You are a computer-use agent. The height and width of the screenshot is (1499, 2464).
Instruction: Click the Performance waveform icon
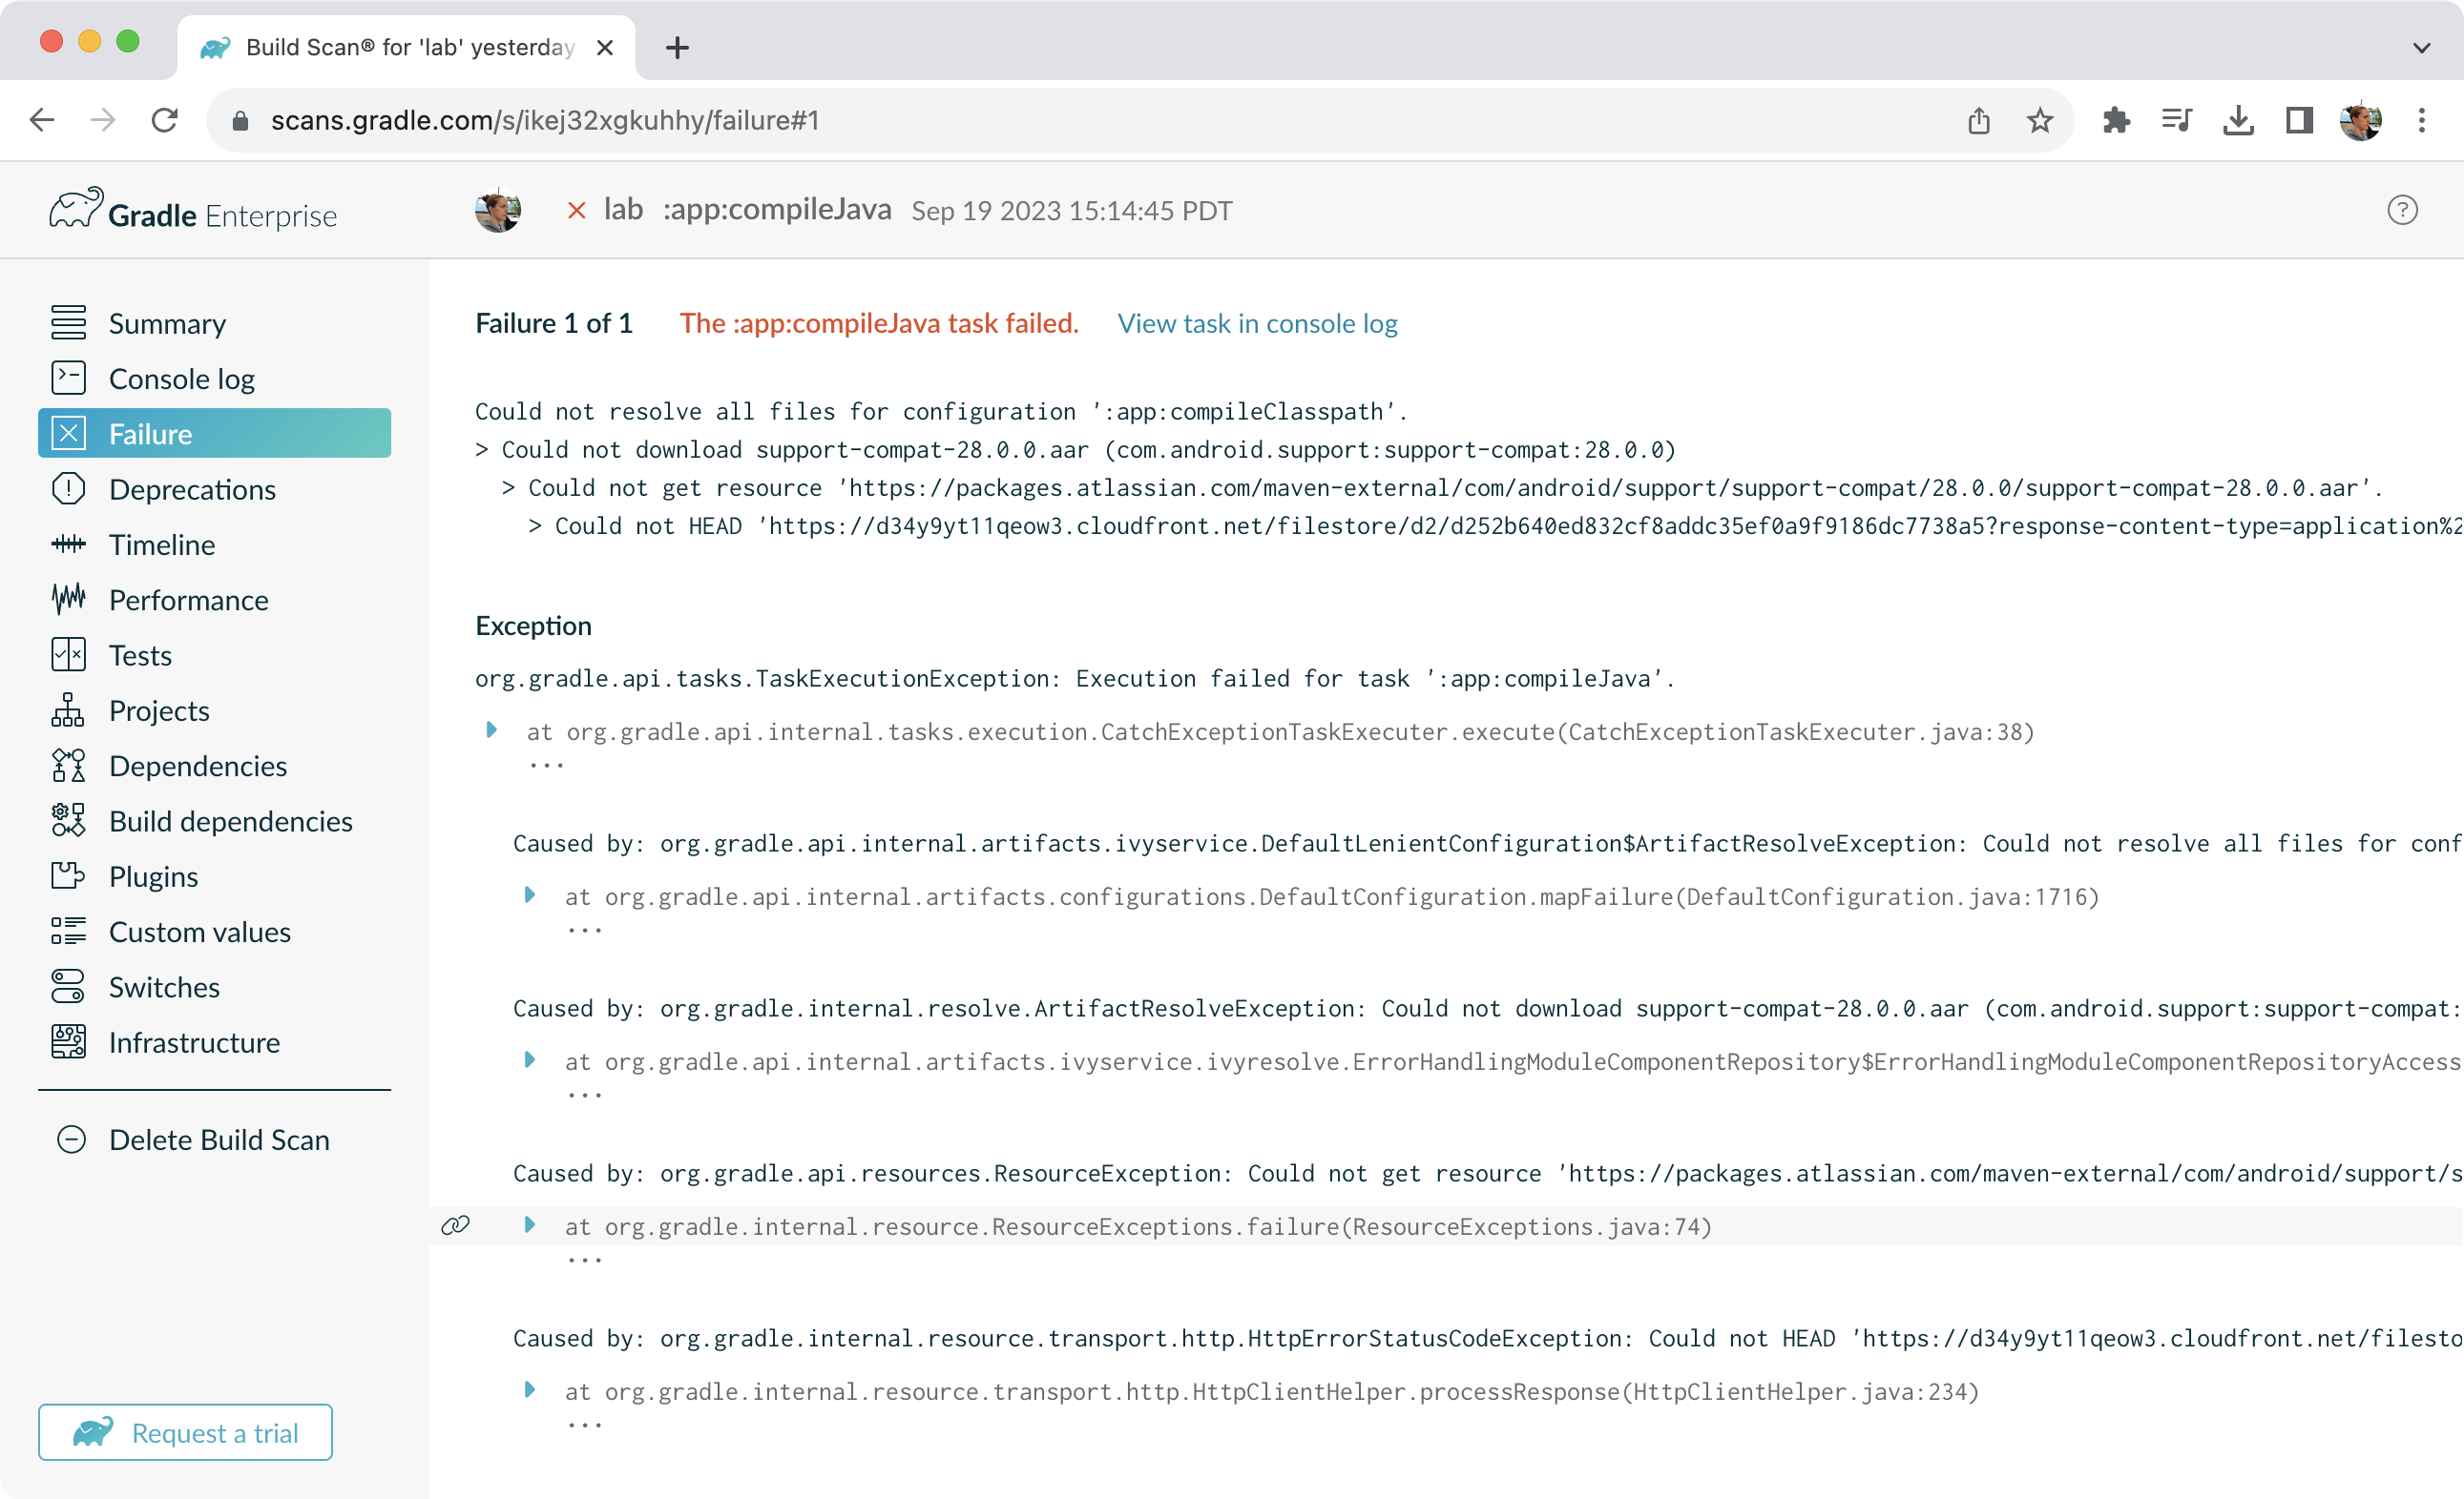(68, 599)
